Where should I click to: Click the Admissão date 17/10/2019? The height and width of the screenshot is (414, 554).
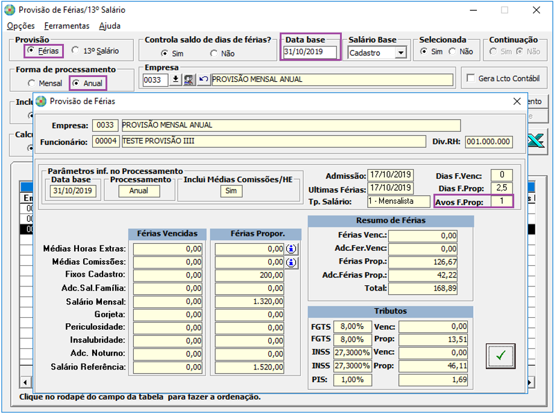pyautogui.click(x=391, y=175)
